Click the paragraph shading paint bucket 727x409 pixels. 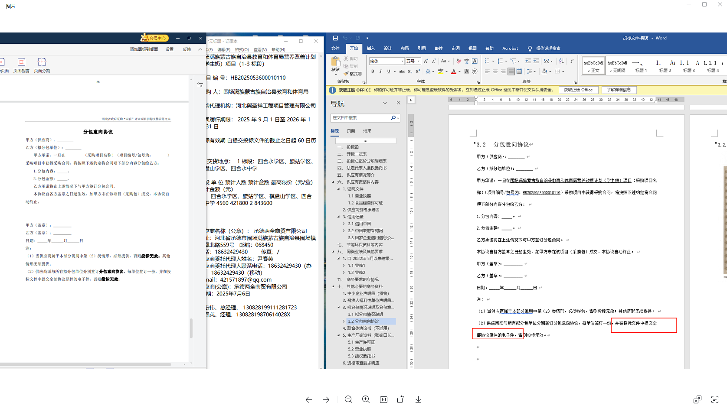click(545, 71)
